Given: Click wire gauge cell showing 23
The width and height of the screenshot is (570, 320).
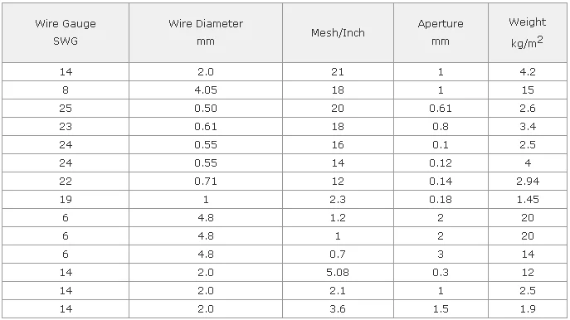Looking at the screenshot, I should pos(66,126).
